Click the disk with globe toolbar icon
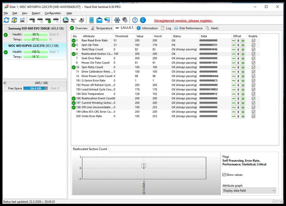Screen dimensions: 286x206 tap(66, 20)
